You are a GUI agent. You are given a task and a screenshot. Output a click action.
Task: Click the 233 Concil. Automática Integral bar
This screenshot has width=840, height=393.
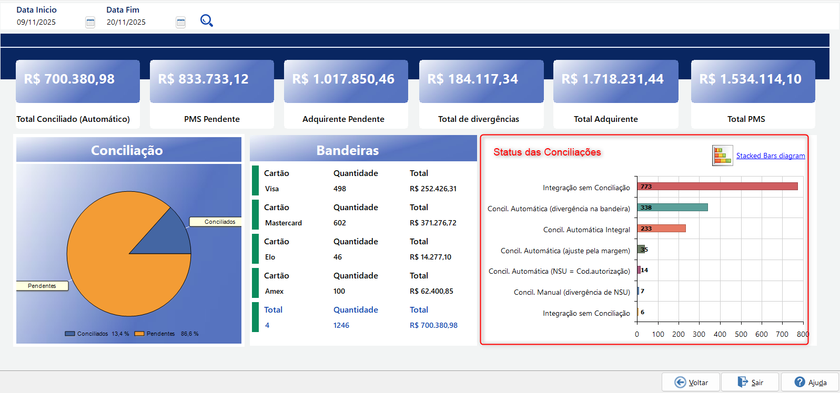pos(661,229)
